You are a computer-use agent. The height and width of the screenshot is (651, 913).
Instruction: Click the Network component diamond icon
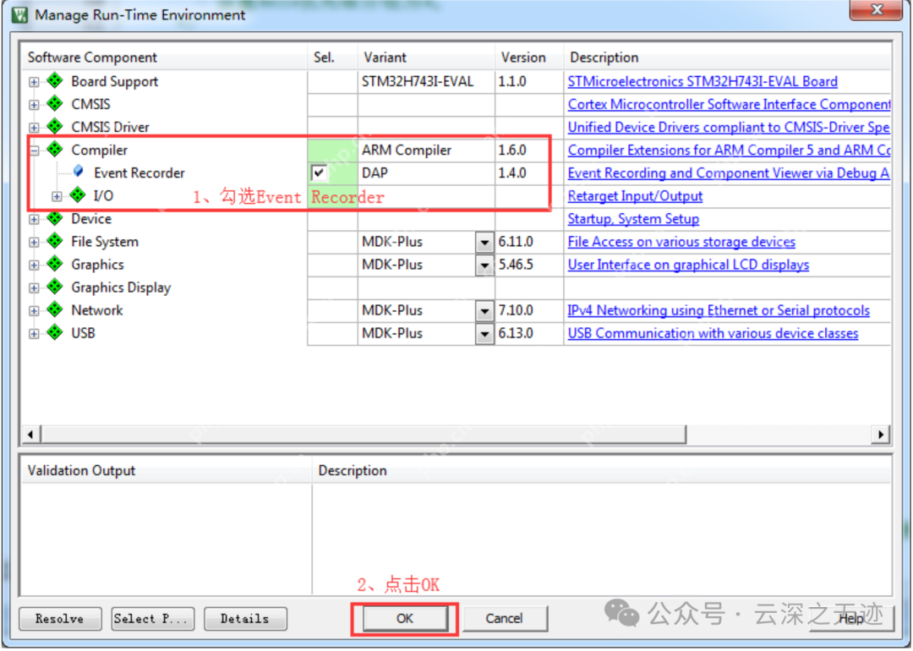(x=55, y=309)
